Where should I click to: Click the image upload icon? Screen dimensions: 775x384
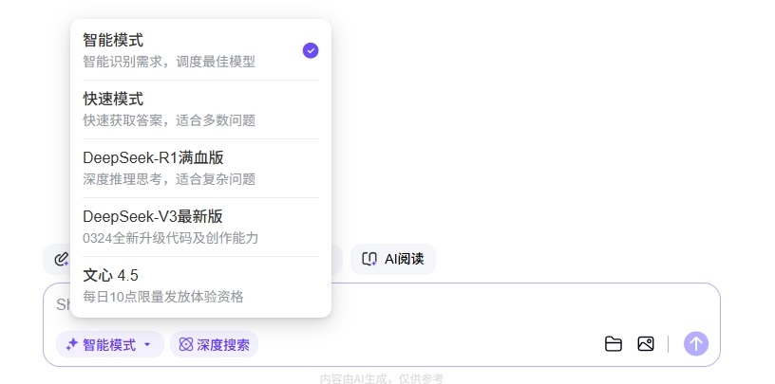646,343
